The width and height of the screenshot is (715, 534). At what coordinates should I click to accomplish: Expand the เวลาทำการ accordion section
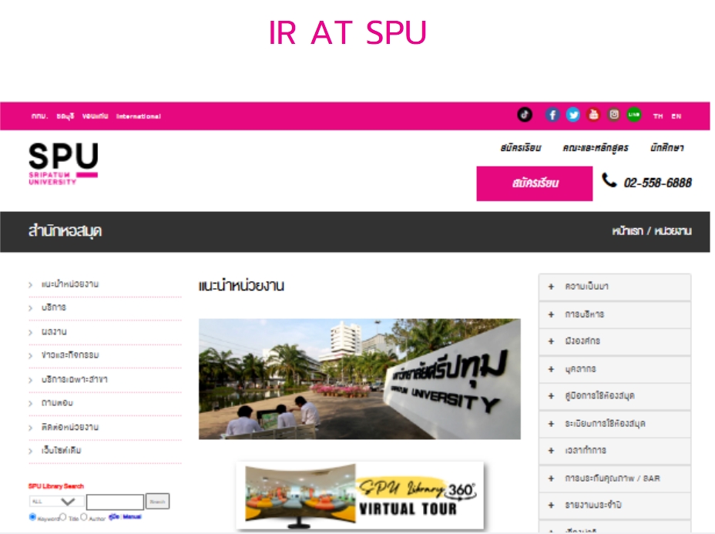(615, 451)
